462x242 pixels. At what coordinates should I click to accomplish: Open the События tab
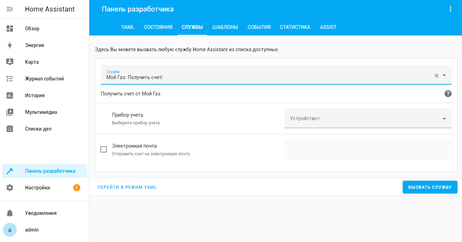click(x=259, y=27)
